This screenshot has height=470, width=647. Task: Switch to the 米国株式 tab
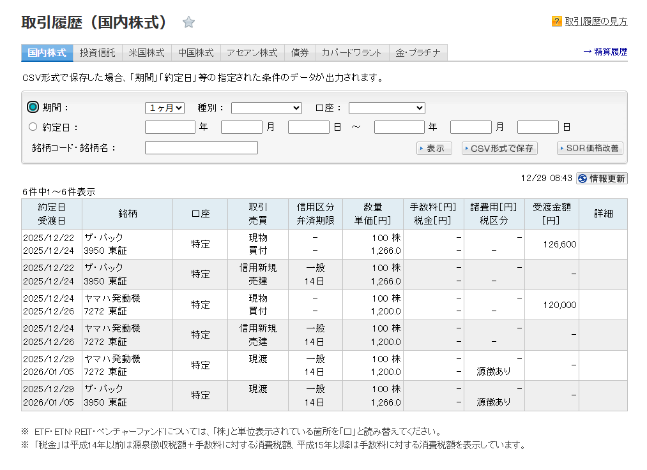click(x=146, y=53)
